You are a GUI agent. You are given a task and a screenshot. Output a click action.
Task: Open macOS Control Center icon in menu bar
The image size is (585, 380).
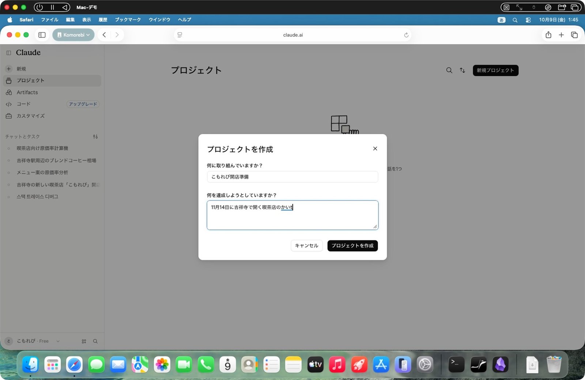(528, 20)
